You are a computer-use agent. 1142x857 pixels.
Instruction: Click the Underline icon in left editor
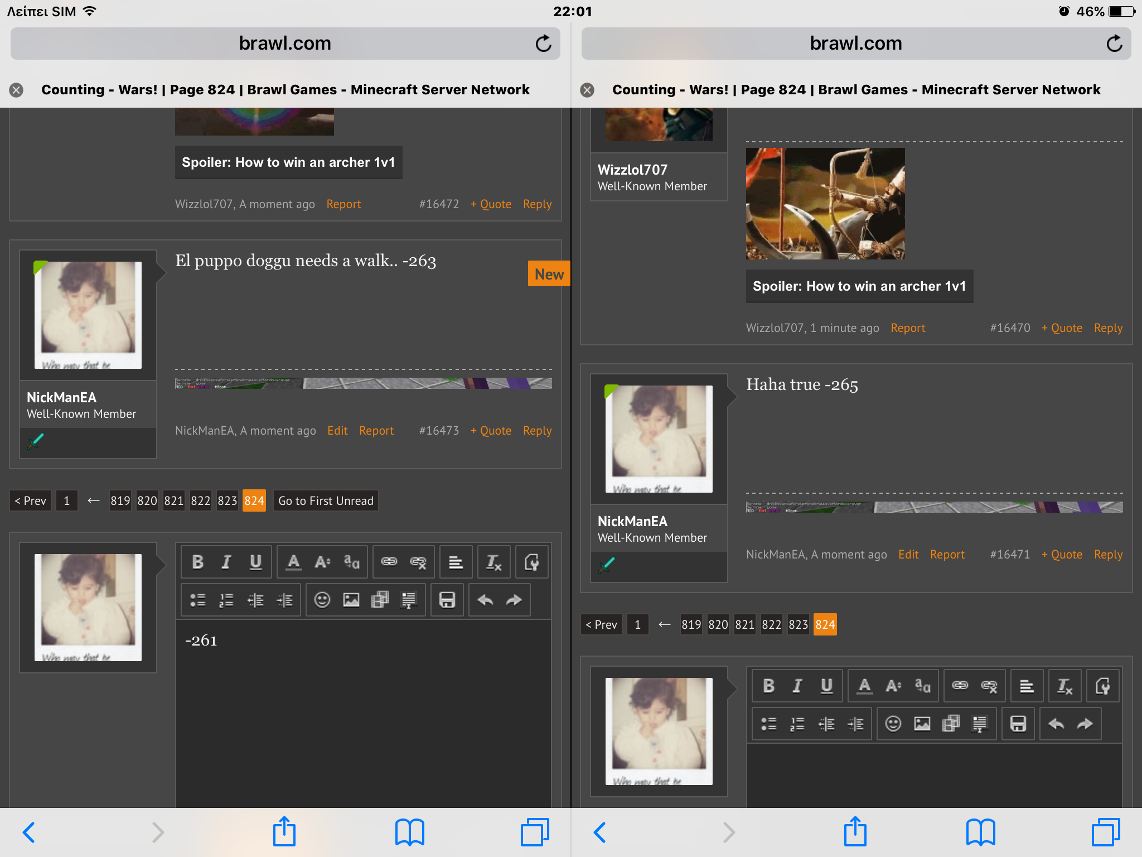255,562
